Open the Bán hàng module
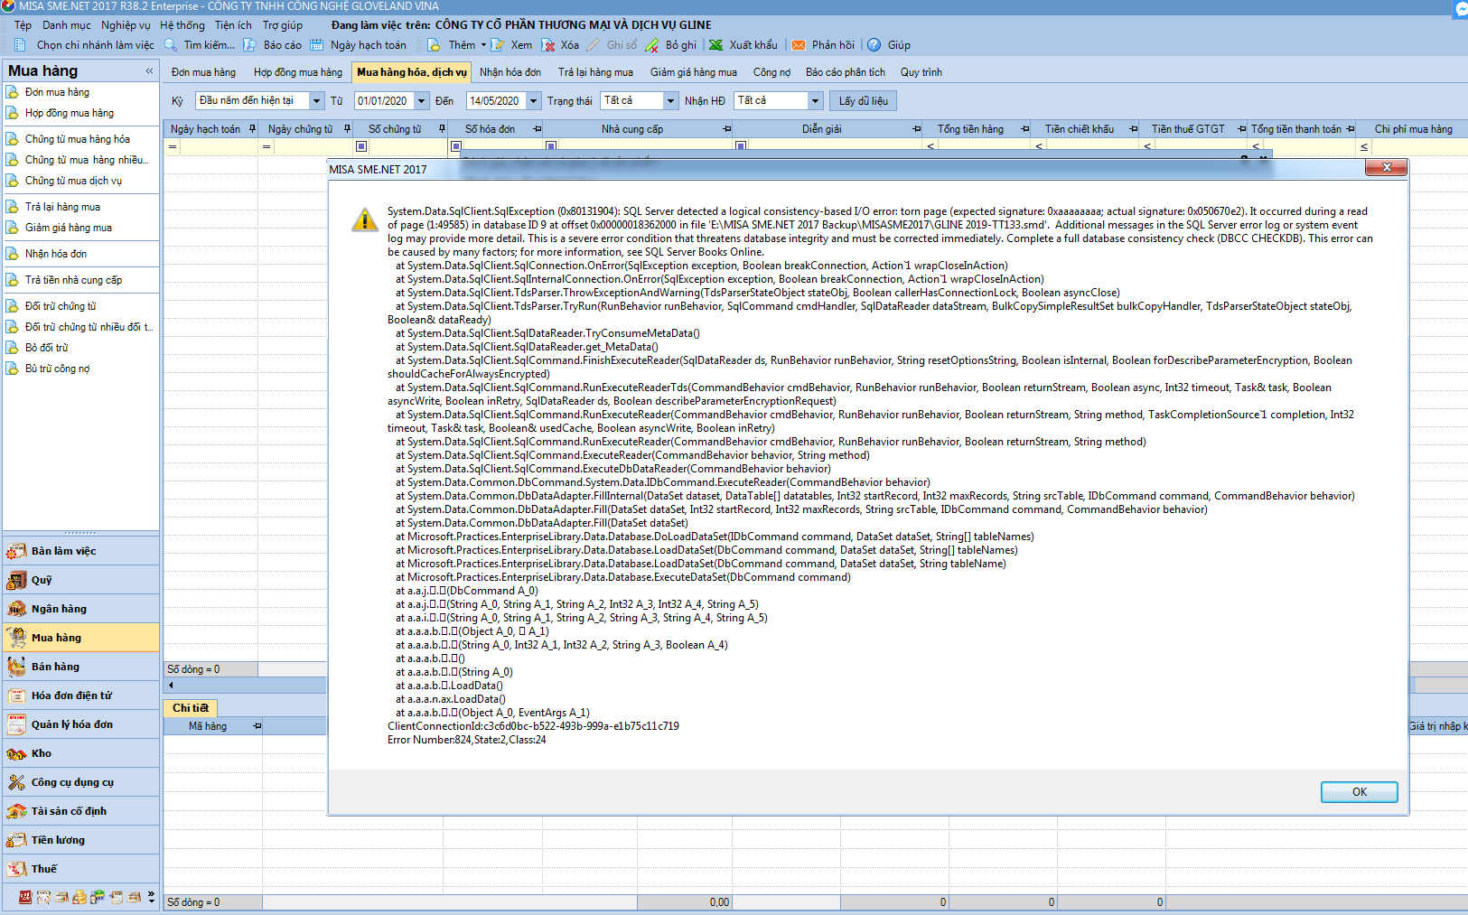Screen dimensions: 1468x915 tap(81, 667)
